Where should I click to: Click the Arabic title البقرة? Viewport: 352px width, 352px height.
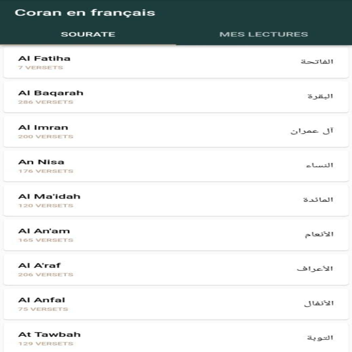tap(320, 96)
